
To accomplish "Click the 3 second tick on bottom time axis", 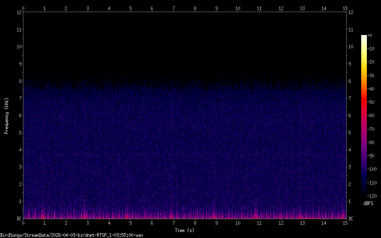I will 88,223.
